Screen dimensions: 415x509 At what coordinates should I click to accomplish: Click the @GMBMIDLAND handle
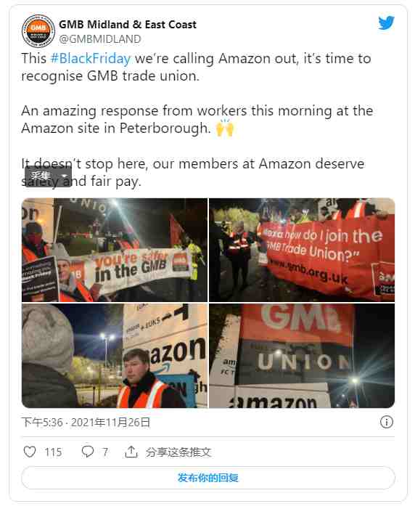point(100,39)
